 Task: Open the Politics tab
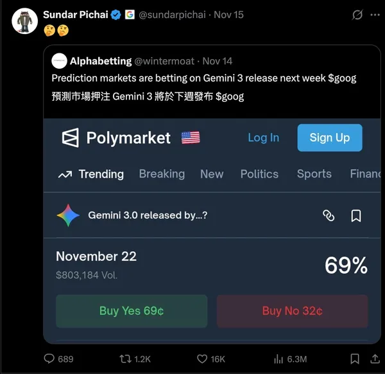(259, 174)
